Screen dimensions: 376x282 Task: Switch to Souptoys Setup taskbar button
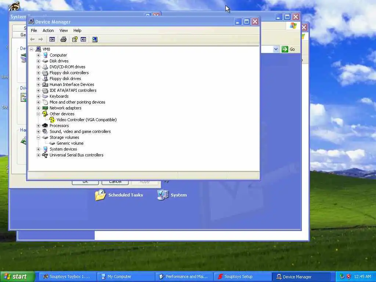click(x=242, y=276)
